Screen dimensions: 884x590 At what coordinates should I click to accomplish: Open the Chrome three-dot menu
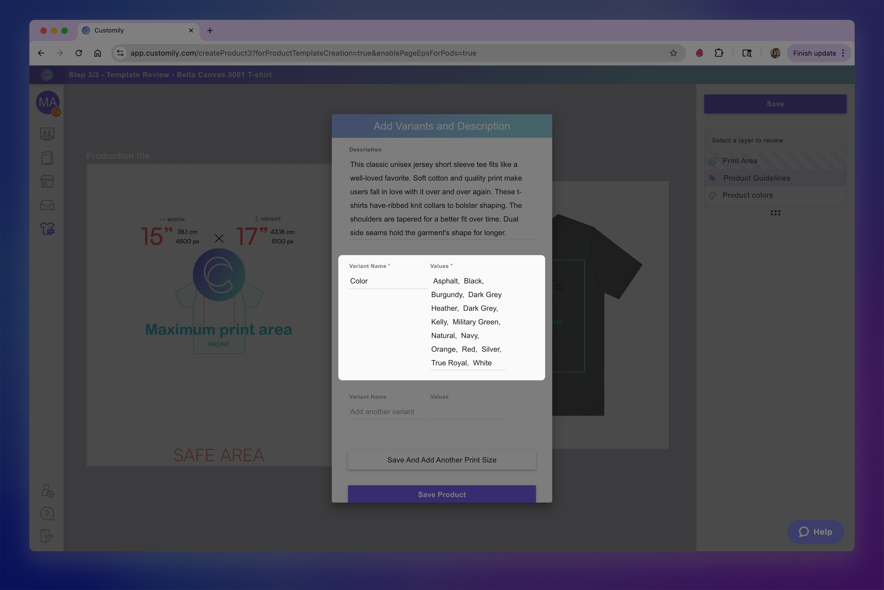coord(843,53)
